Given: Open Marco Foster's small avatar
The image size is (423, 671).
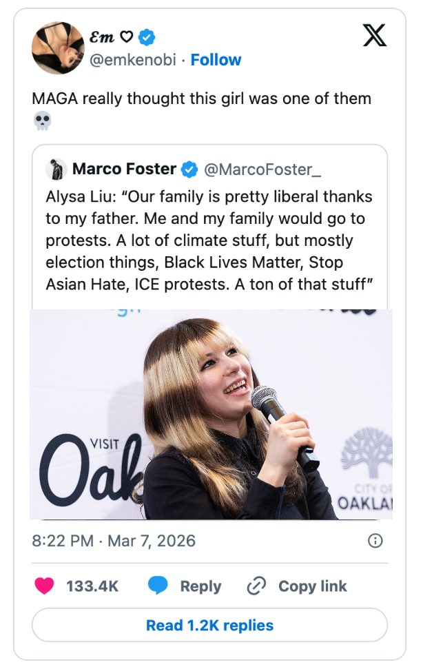Looking at the screenshot, I should (56, 169).
